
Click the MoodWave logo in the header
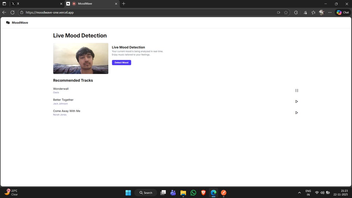pyautogui.click(x=17, y=22)
